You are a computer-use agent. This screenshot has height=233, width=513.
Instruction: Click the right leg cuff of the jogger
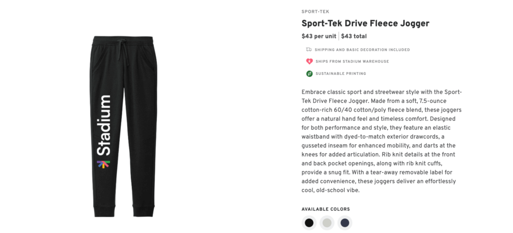click(142, 211)
